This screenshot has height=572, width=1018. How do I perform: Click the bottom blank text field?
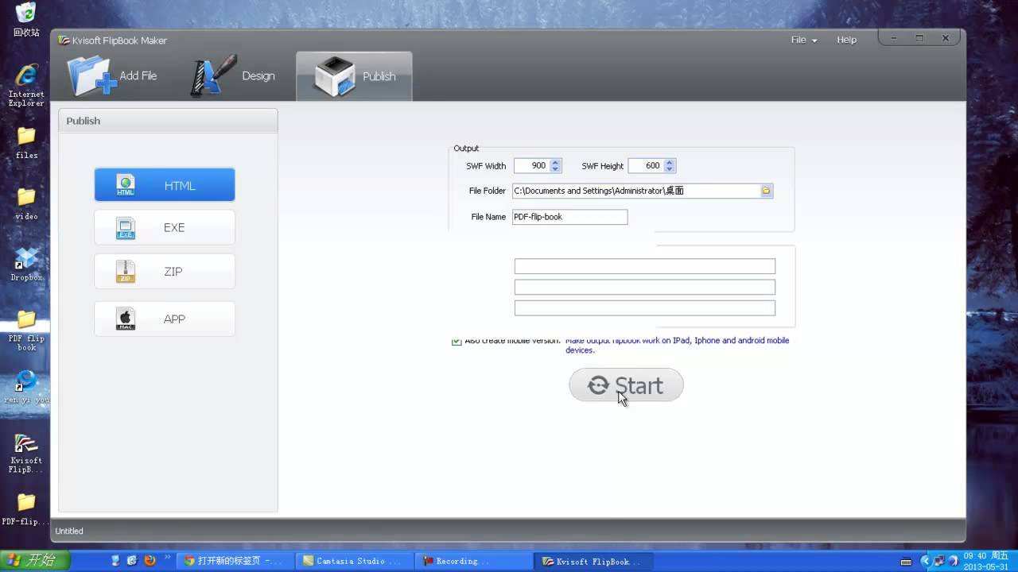point(645,307)
